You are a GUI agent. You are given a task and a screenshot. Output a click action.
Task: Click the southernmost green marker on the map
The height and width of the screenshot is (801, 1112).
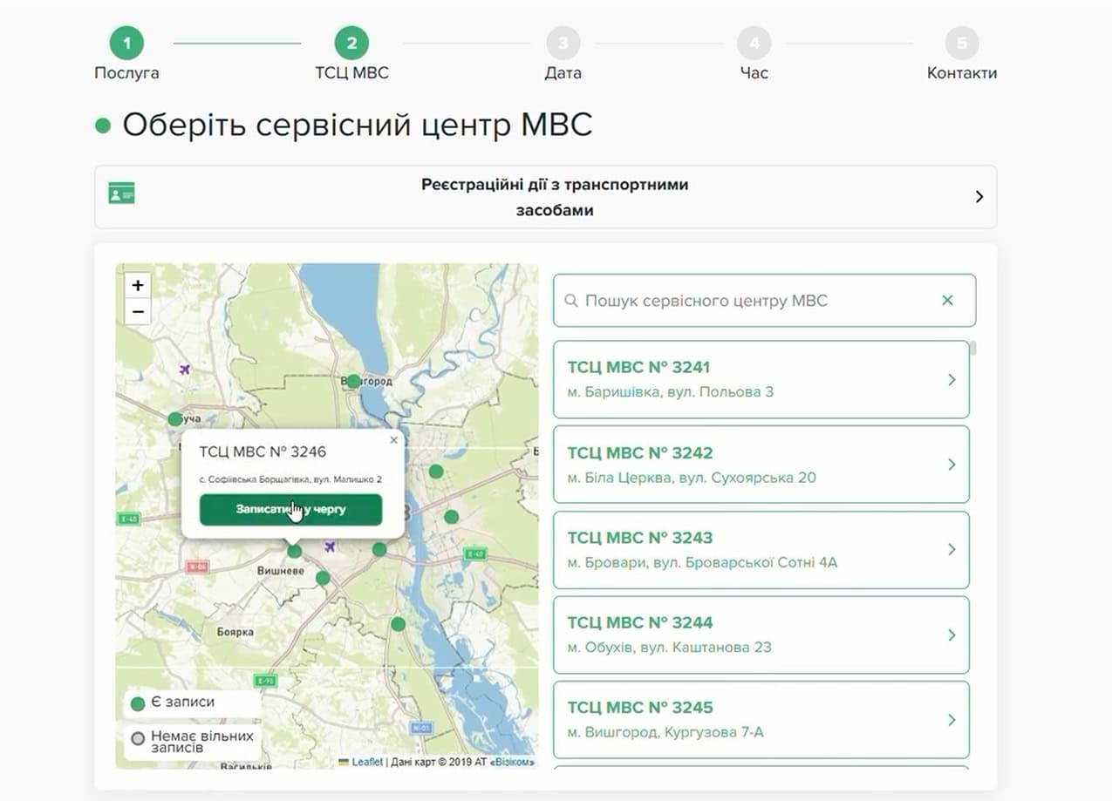[x=398, y=624]
